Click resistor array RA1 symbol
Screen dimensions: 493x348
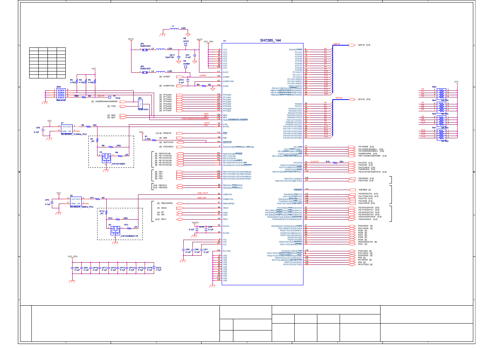pos(442,134)
